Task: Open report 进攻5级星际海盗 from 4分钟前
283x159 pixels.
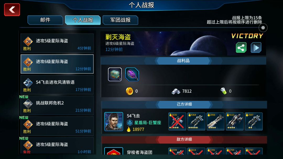Action: pyautogui.click(x=57, y=43)
